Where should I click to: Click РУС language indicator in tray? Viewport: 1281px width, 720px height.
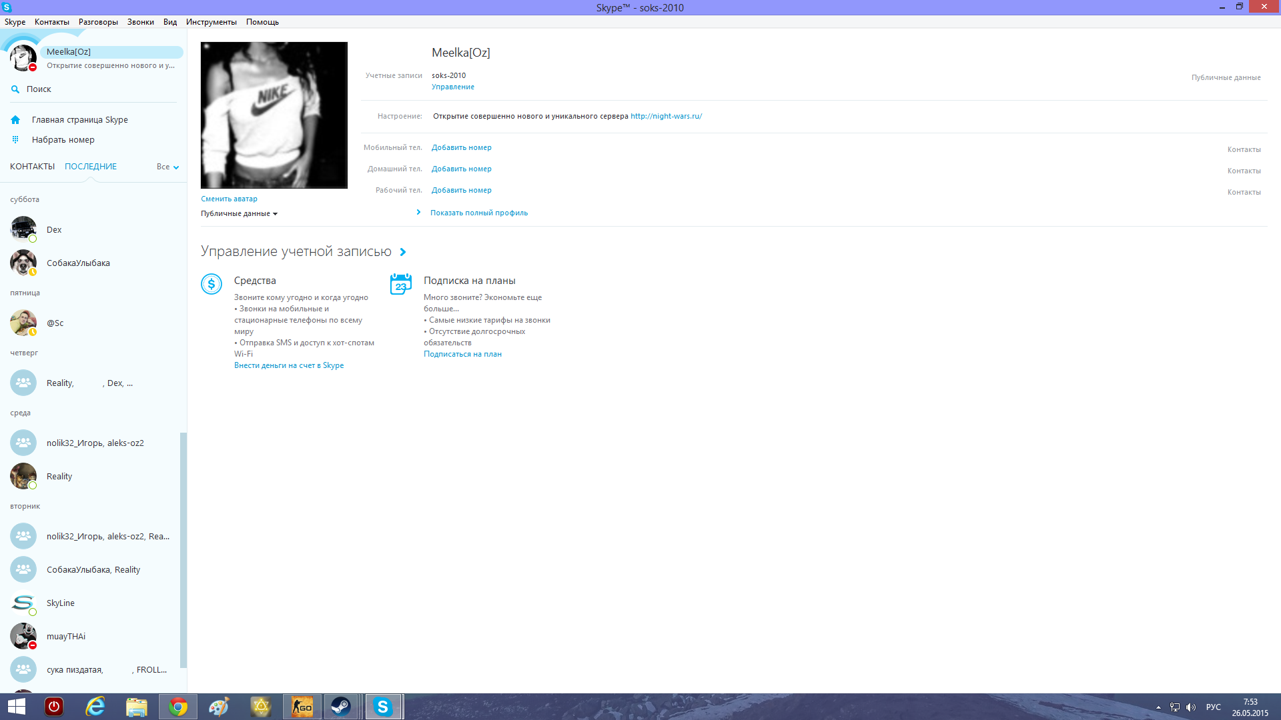pyautogui.click(x=1214, y=707)
